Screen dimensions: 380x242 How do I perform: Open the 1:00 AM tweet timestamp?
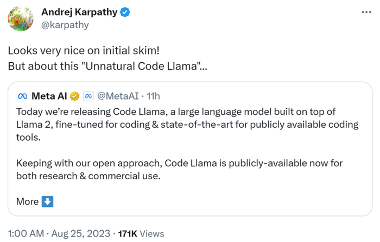pos(25,233)
